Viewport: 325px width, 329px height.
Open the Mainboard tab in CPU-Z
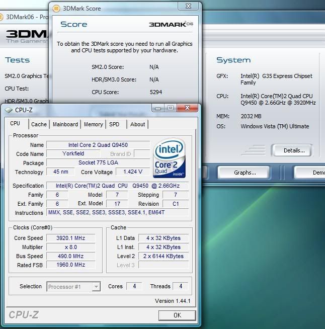click(65, 124)
